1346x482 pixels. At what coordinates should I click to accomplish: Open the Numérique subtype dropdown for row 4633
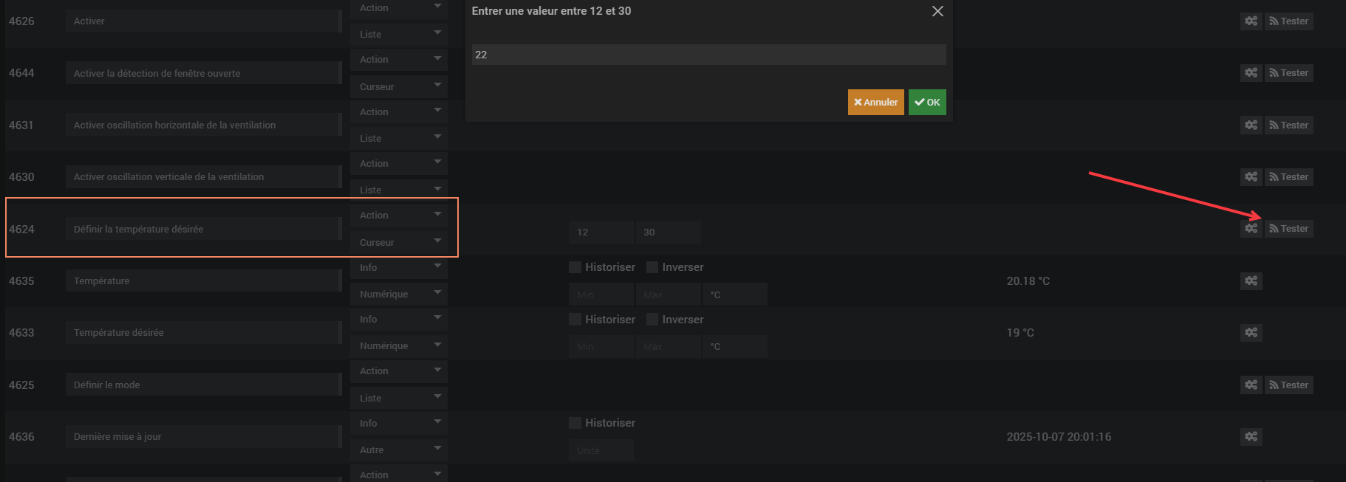(399, 346)
